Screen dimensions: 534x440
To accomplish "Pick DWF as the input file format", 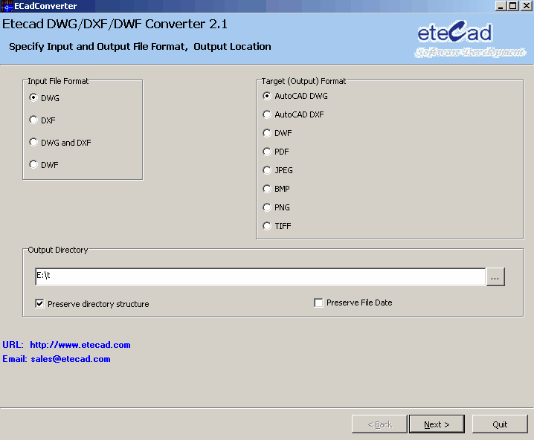I will 33,164.
